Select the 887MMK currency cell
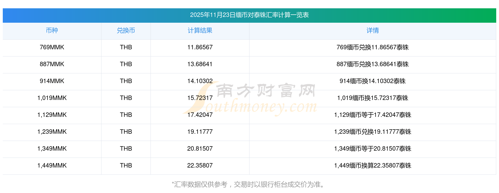 52,64
